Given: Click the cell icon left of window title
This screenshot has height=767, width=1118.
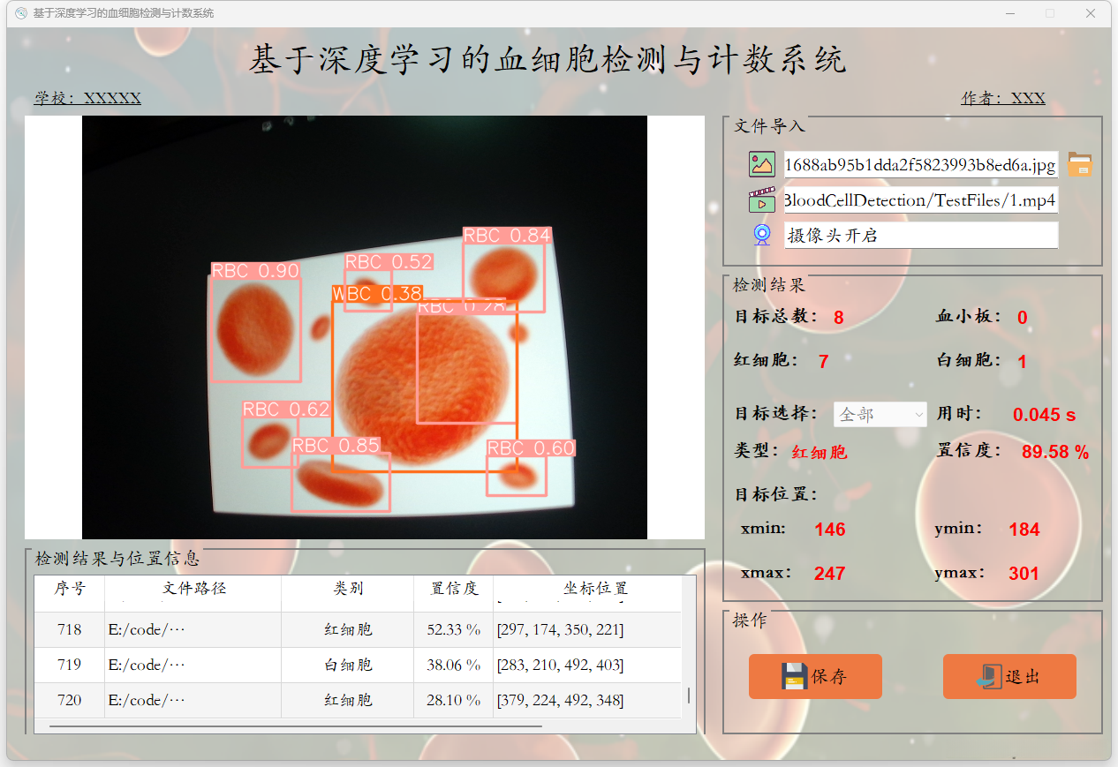Looking at the screenshot, I should (x=19, y=13).
